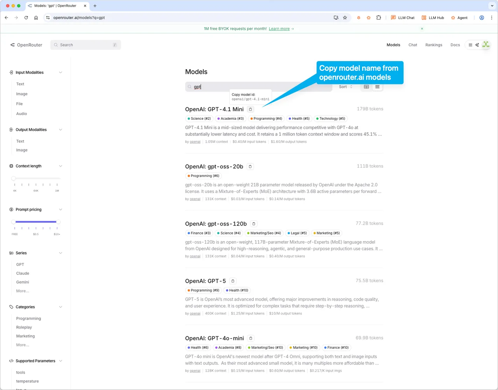Click the OpenRouter logo
498x390 pixels.
tap(26, 45)
